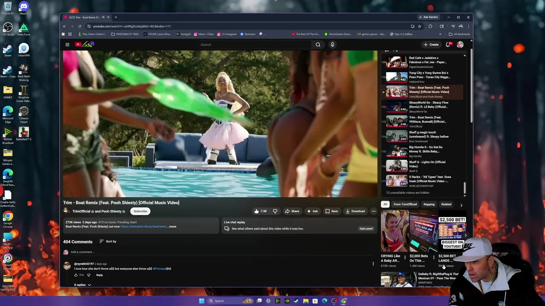Like the video with the 7.9K thumbs-up
This screenshot has height=306, width=545.
pyautogui.click(x=261, y=211)
